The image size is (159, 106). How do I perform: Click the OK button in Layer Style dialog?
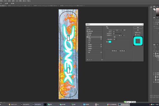pyautogui.click(x=138, y=27)
